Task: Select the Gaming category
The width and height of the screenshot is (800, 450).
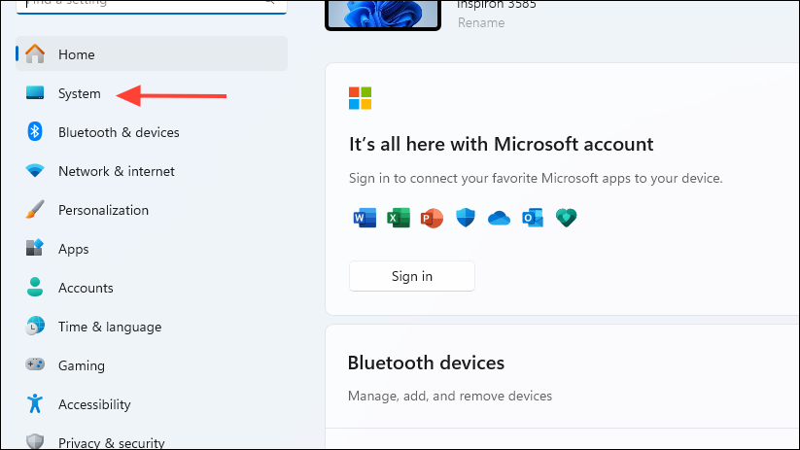Action: coord(152,364)
